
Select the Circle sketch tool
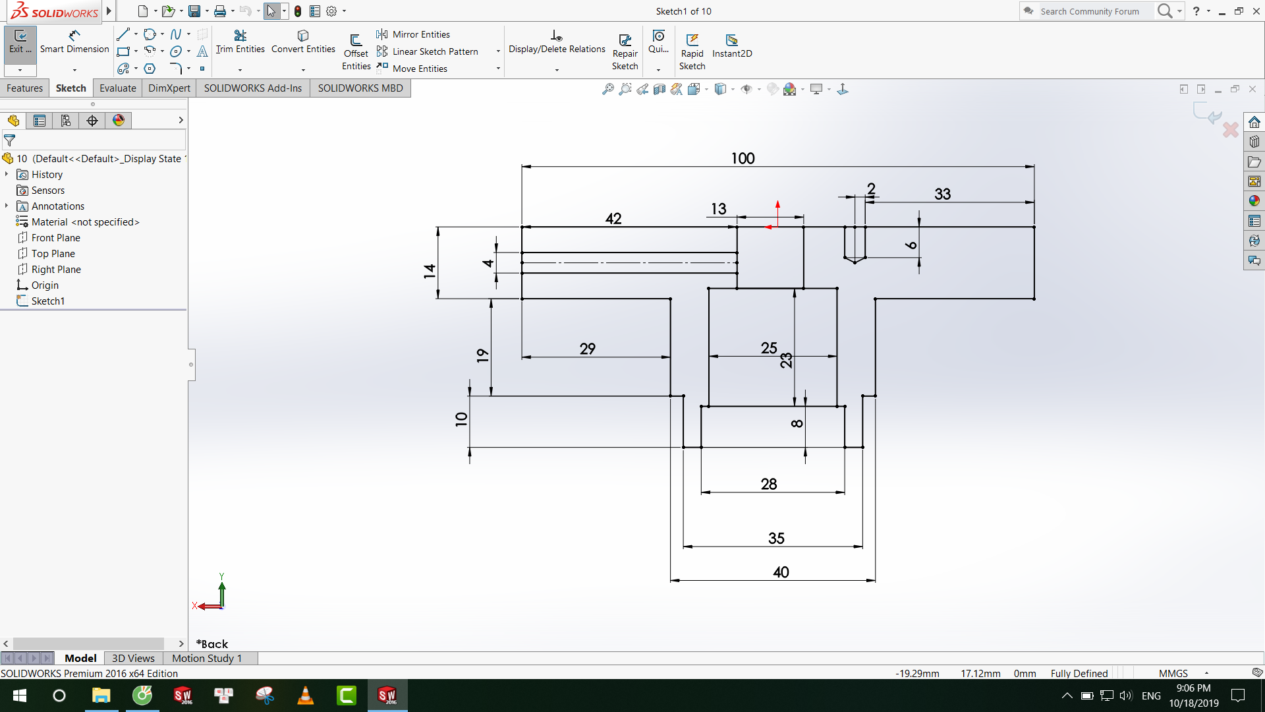coord(150,34)
